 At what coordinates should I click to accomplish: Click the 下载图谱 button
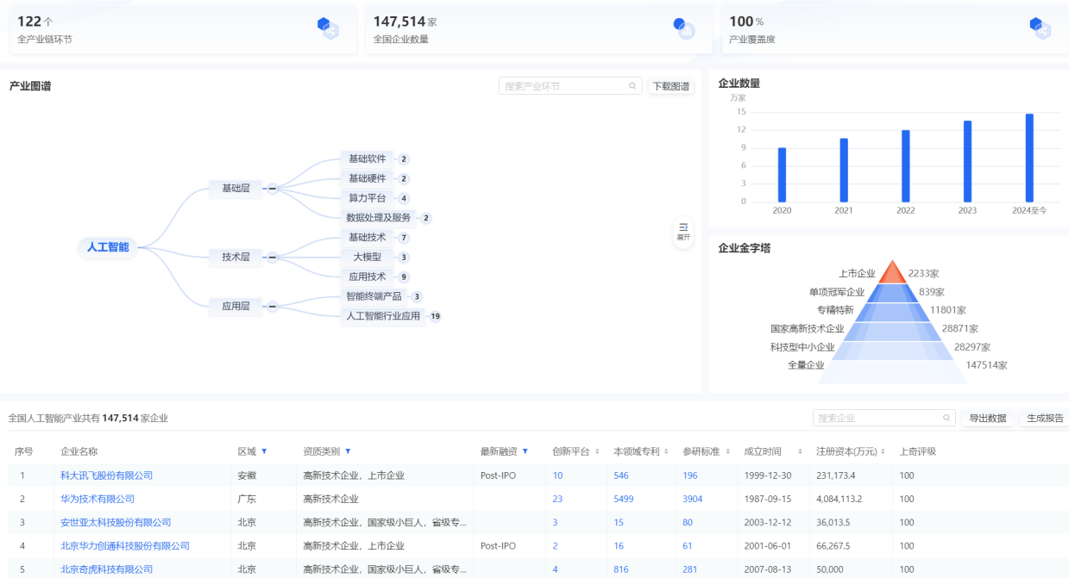tap(671, 85)
